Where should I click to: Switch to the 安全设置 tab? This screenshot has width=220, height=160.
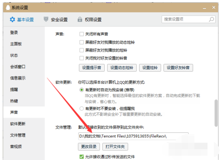(x=56, y=19)
